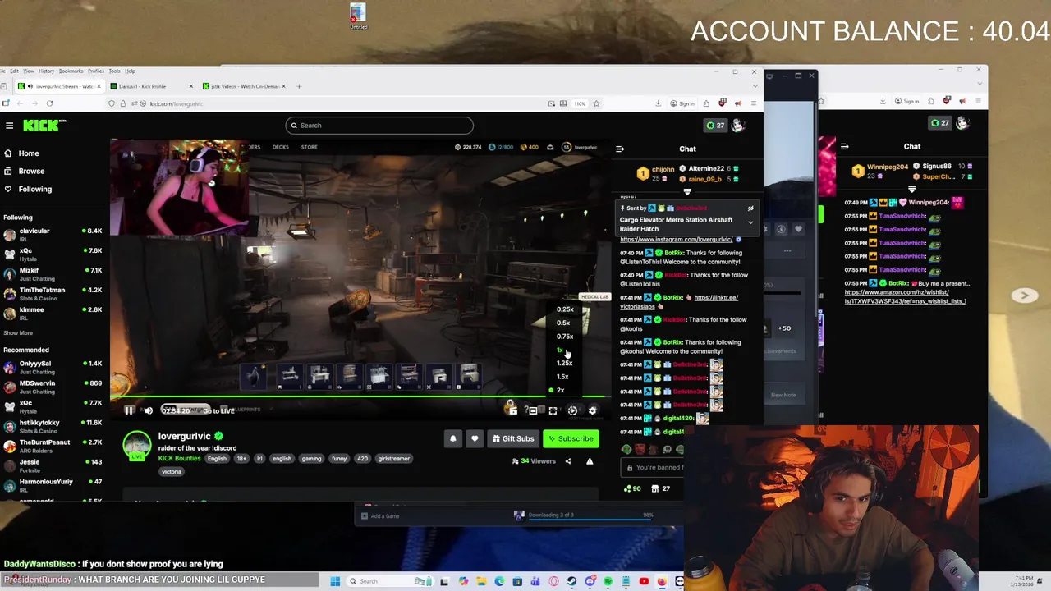Click the coin balance 27 in Kick header
1051x591 pixels.
coord(715,126)
